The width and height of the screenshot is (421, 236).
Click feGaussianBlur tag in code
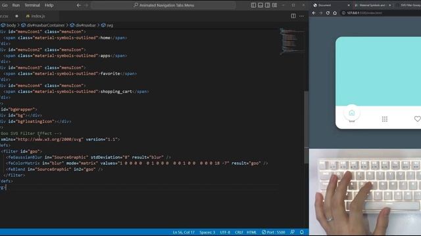click(x=25, y=157)
